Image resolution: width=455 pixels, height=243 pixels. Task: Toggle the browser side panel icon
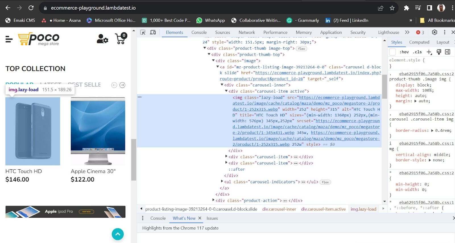(x=429, y=8)
